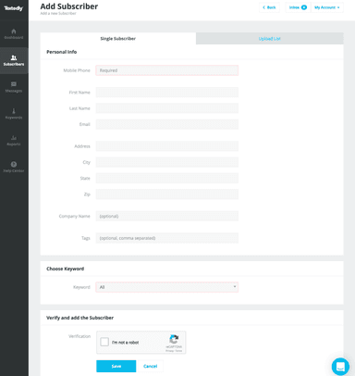
Task: Click the Last Name field
Action: (167, 108)
